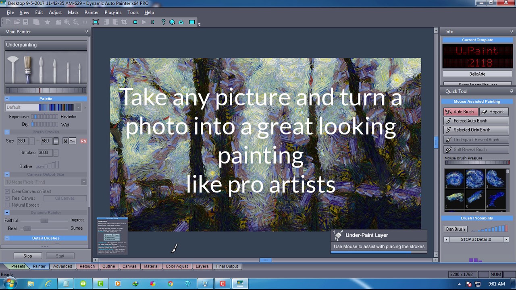The width and height of the screenshot is (516, 290).
Task: Switch to the Final Output tab
Action: click(227, 266)
